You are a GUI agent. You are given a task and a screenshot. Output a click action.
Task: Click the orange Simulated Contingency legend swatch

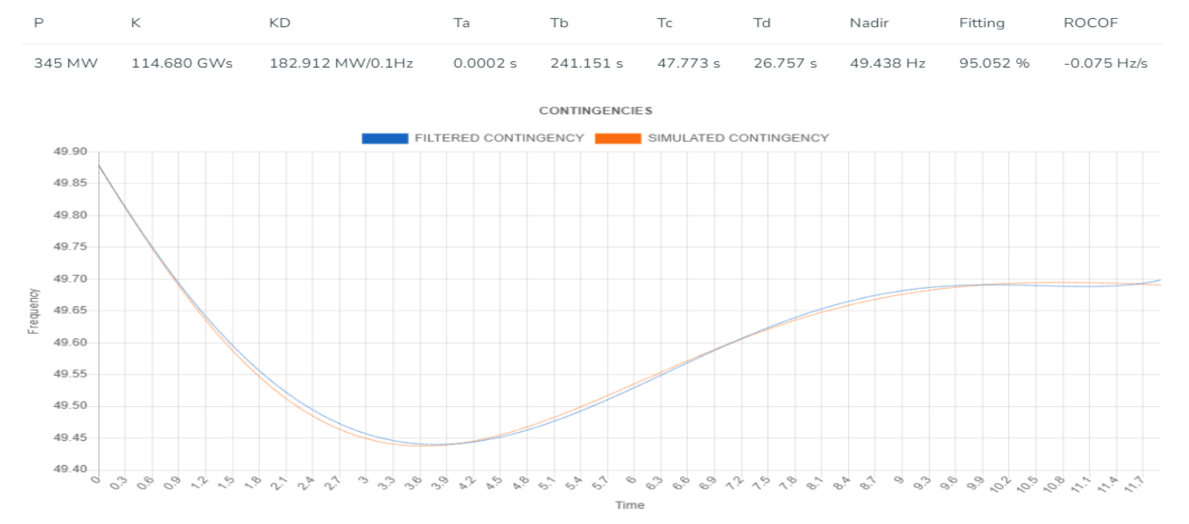(x=618, y=138)
